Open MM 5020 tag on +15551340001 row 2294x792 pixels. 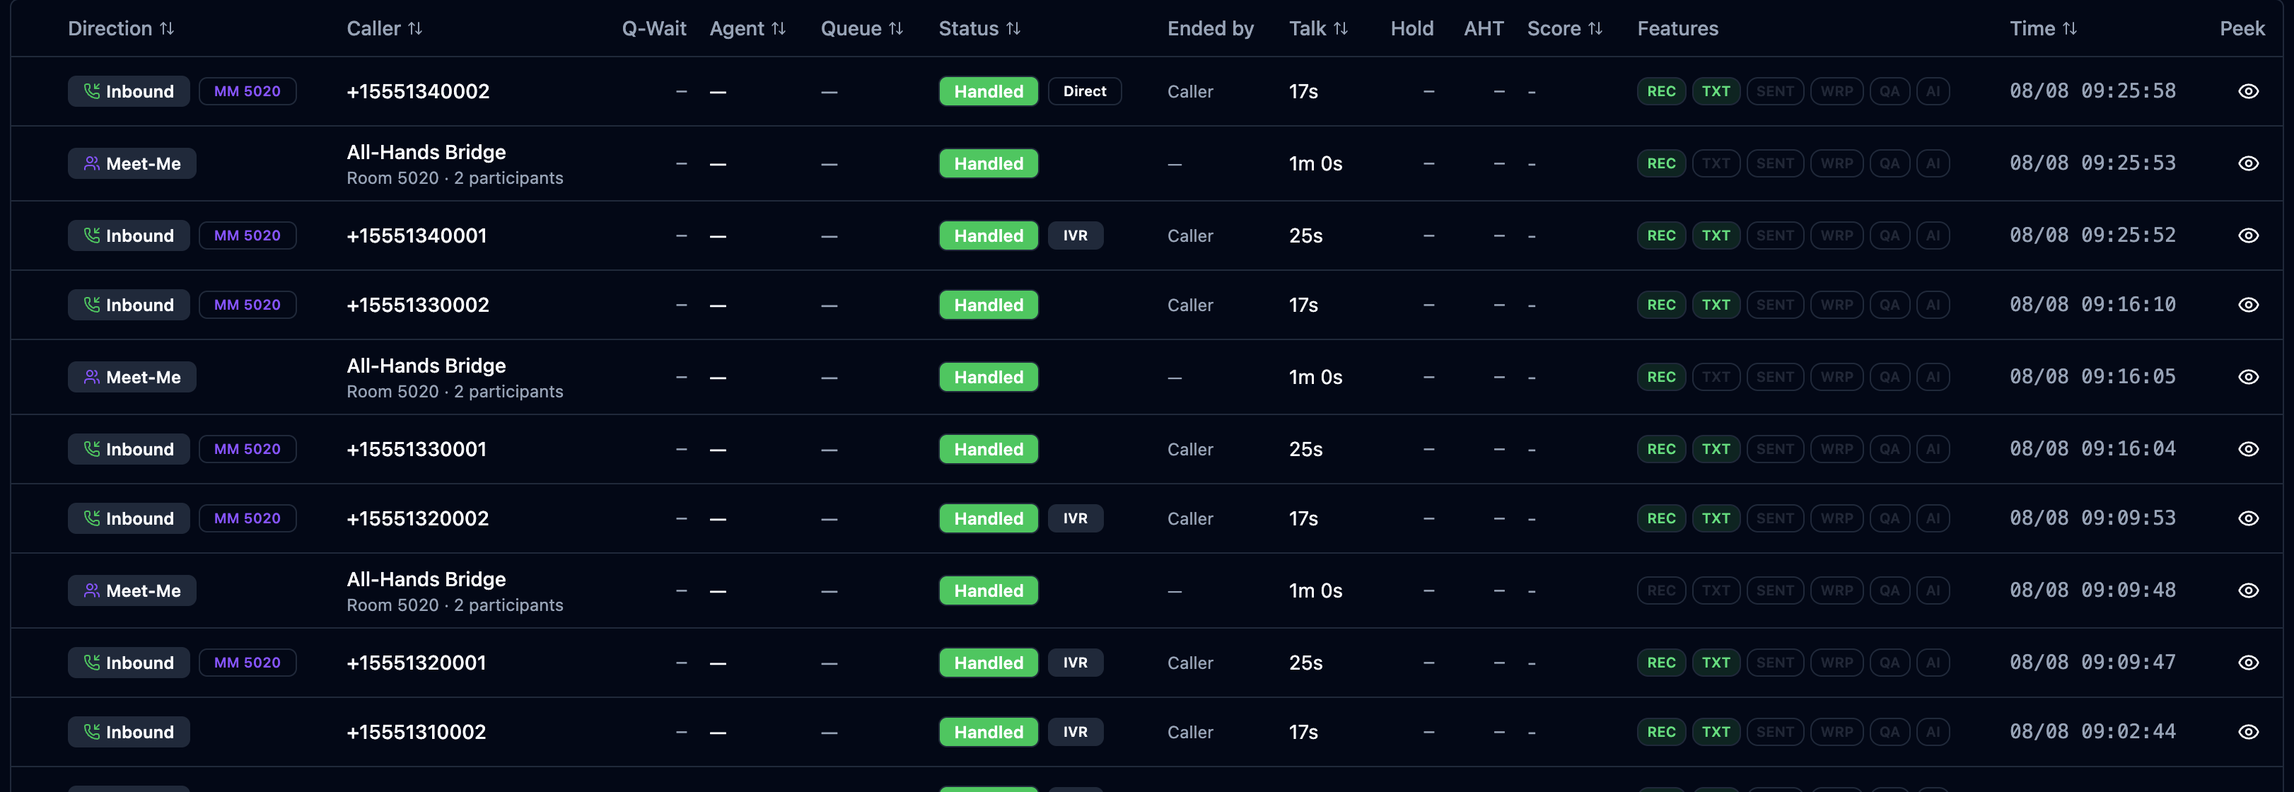(248, 235)
